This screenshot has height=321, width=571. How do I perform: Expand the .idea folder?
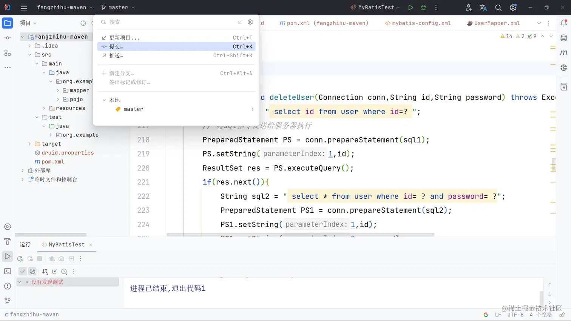click(x=30, y=46)
